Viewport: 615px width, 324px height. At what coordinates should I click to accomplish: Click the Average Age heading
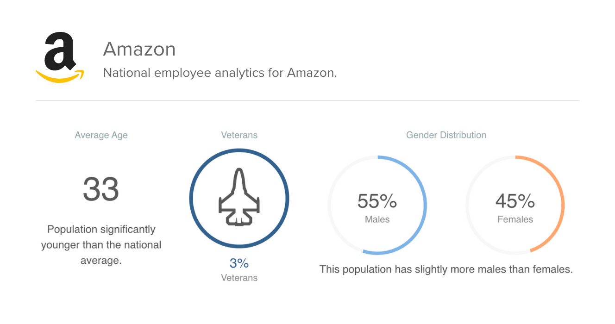[101, 135]
